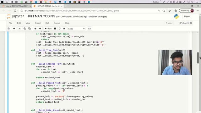201x113 pixels.
Task: Open the Action Center notifications icon
Action: point(197,2)
